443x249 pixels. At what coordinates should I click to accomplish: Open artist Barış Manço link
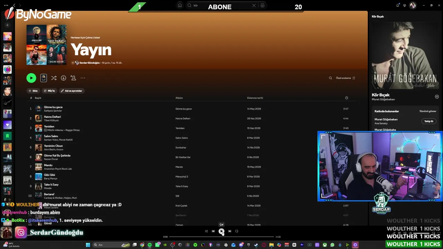(51, 178)
